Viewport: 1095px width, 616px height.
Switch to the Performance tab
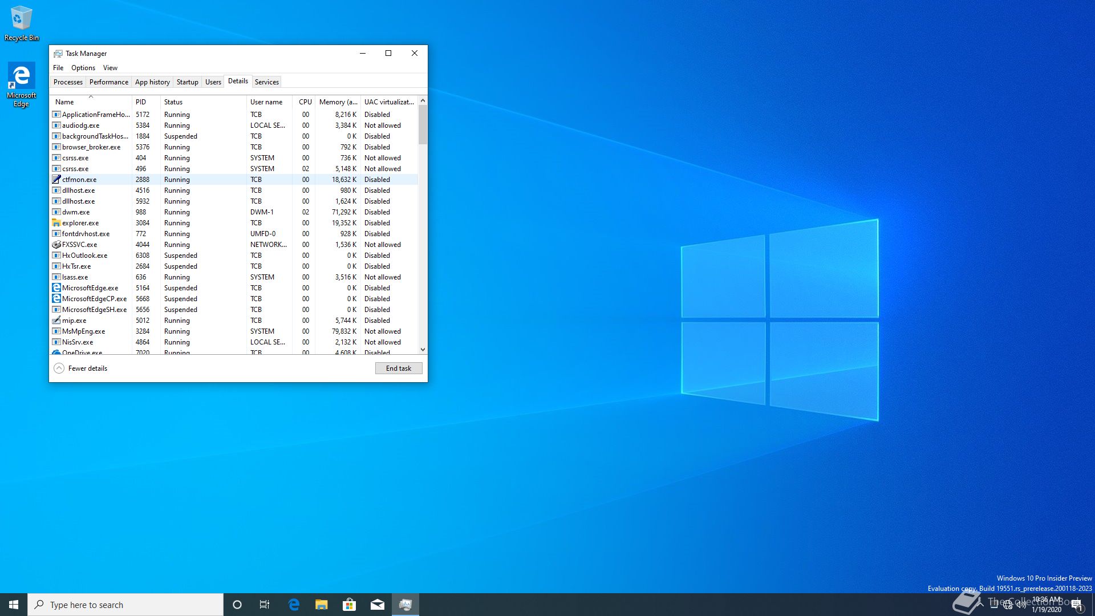coord(109,82)
